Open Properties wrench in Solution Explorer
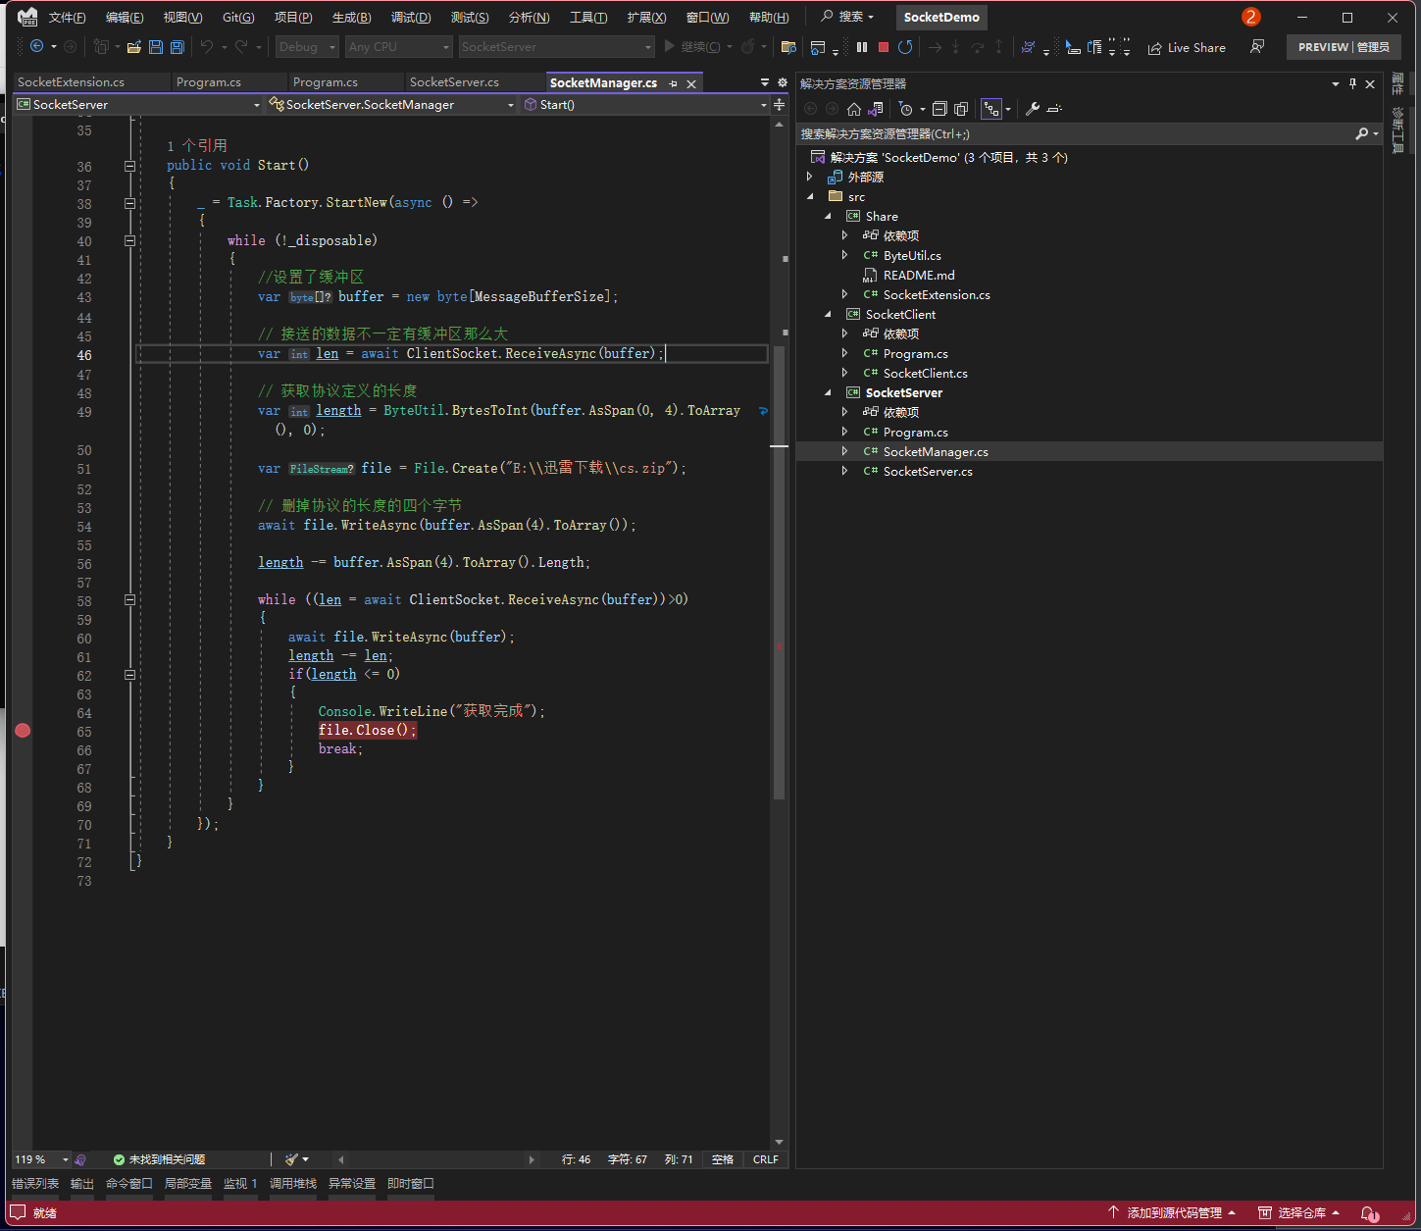The height and width of the screenshot is (1231, 1421). (1033, 109)
